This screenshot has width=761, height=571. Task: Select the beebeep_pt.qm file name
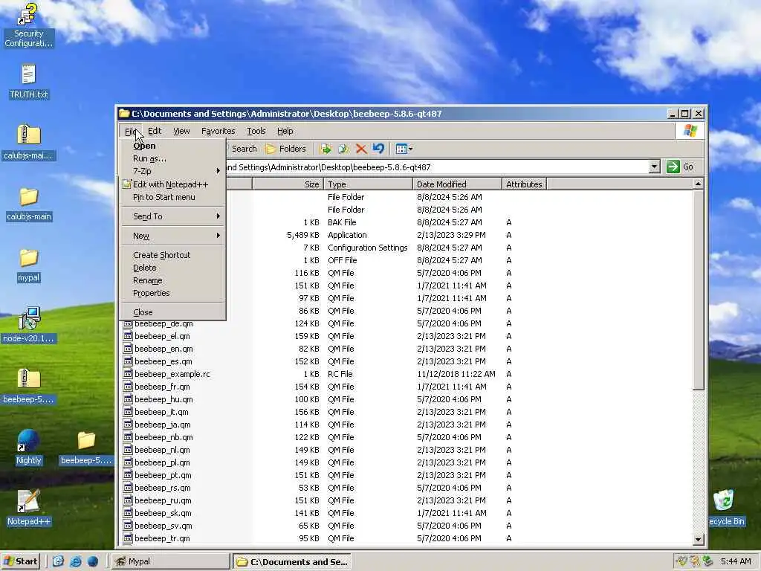pyautogui.click(x=163, y=475)
